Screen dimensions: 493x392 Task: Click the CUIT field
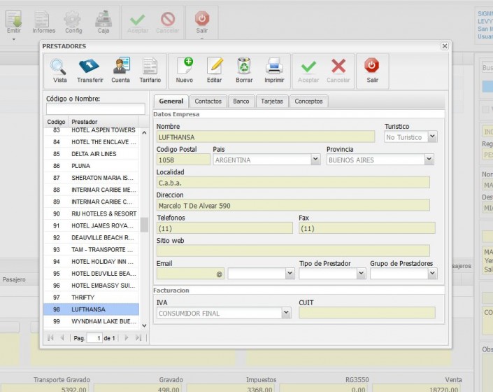coord(367,313)
